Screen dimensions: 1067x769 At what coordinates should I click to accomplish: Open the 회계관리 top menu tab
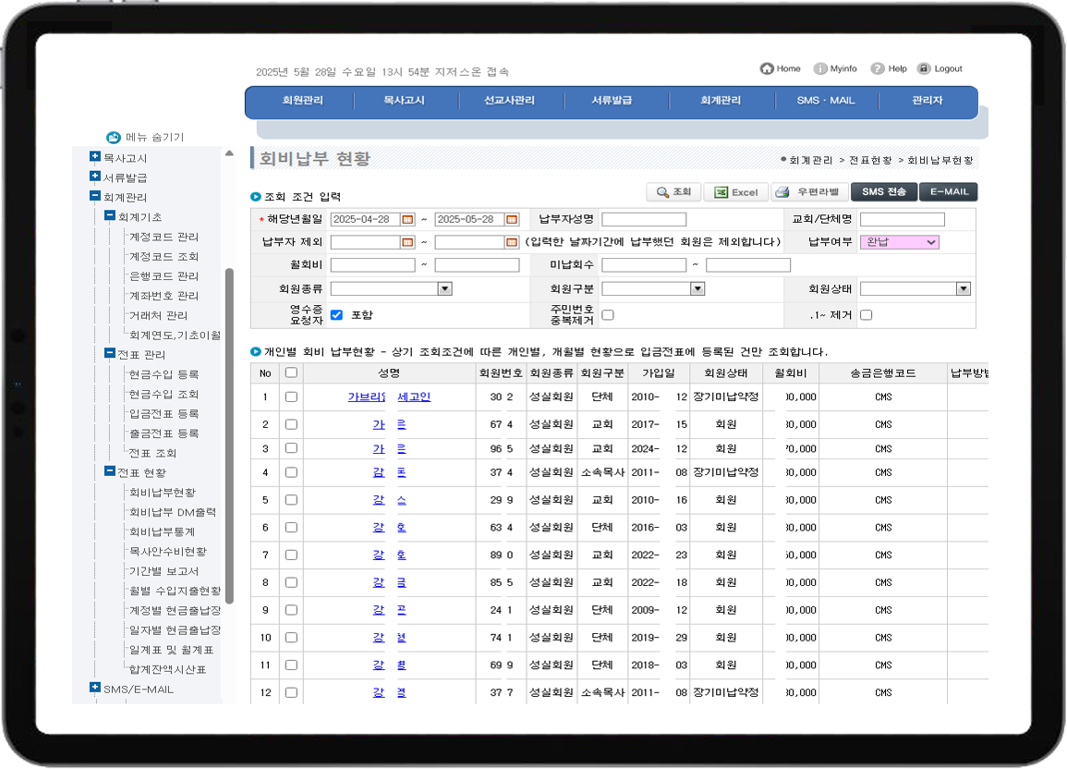point(720,101)
